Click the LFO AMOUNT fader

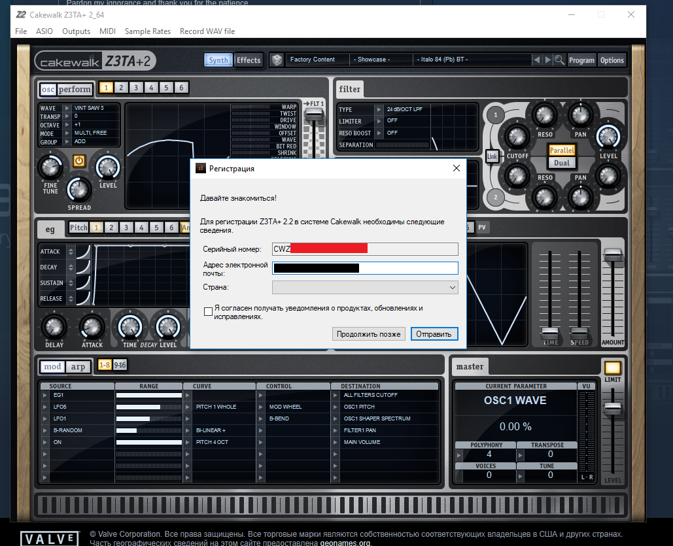click(x=612, y=254)
